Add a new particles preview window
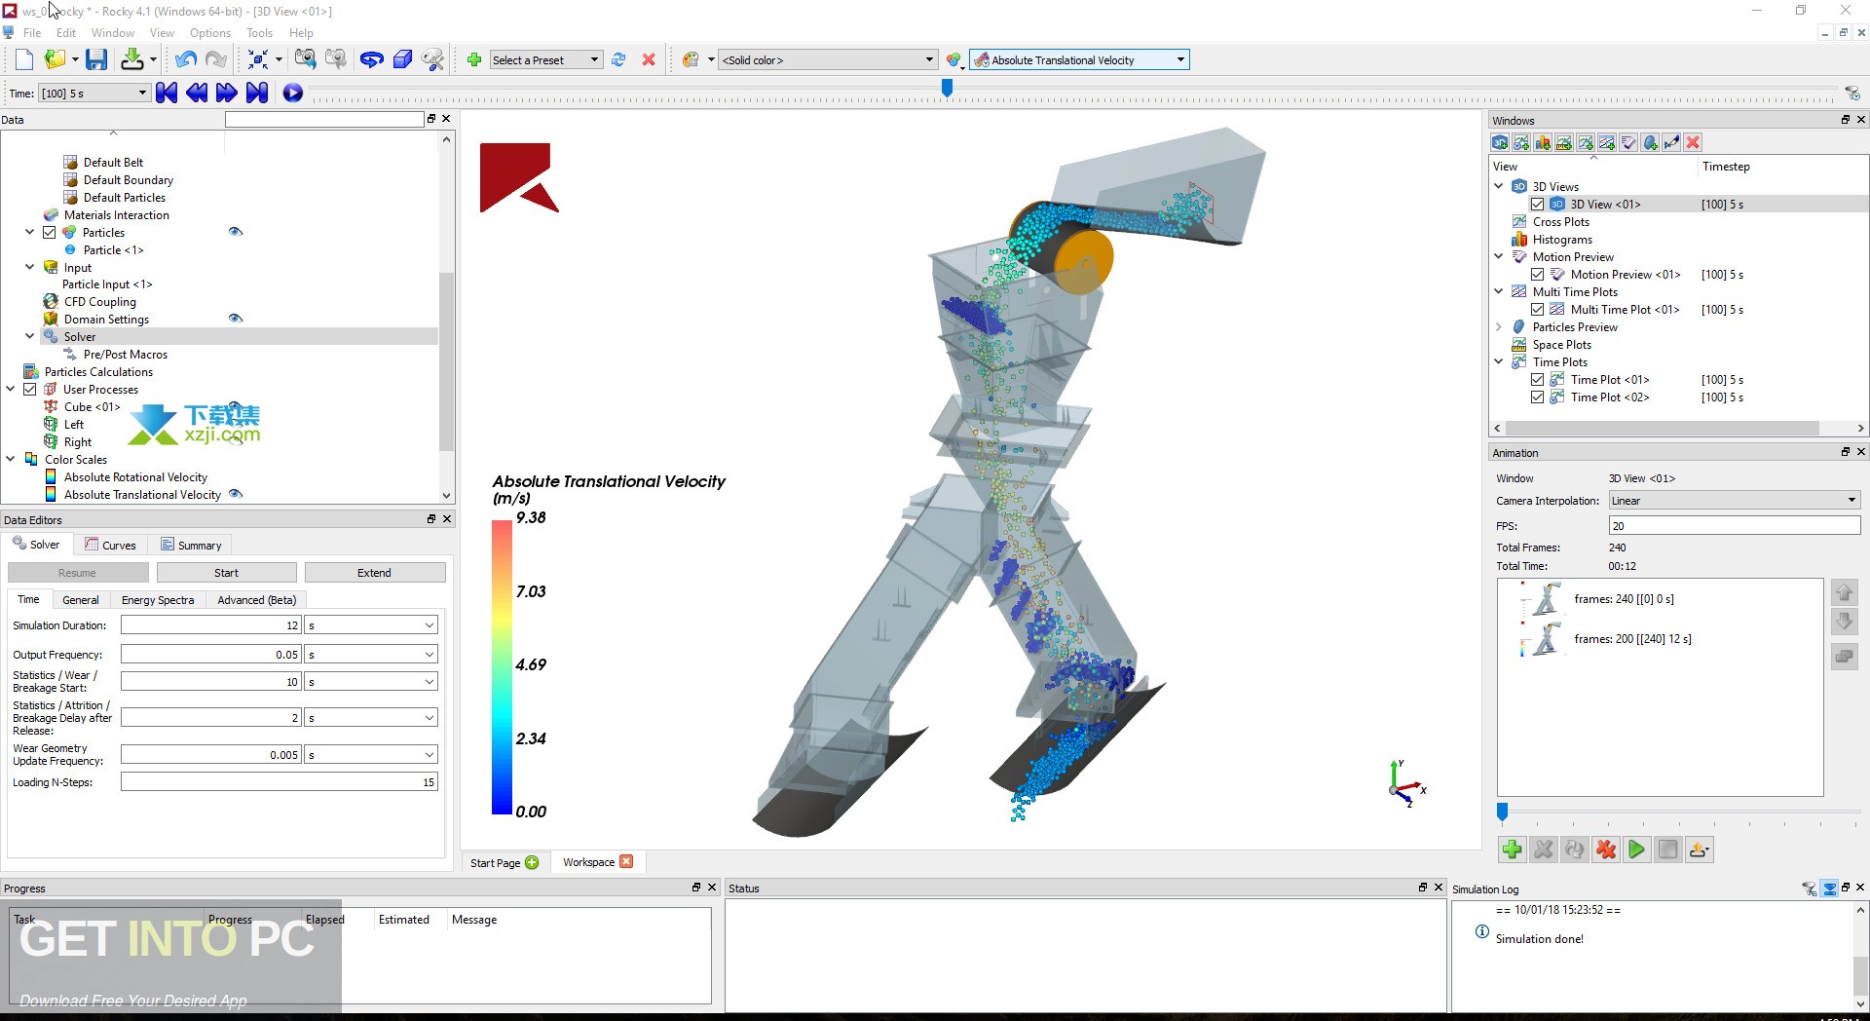The height and width of the screenshot is (1021, 1870). (x=1650, y=143)
